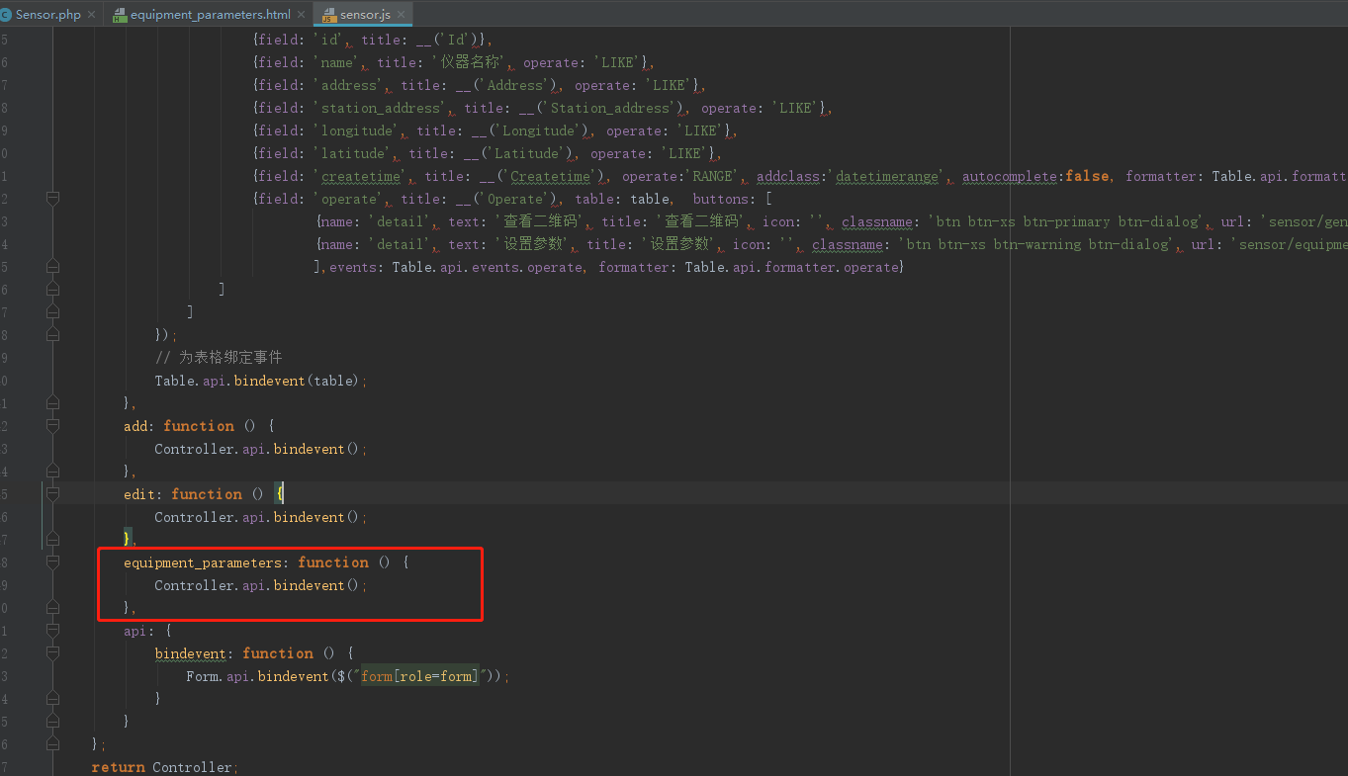Image resolution: width=1348 pixels, height=776 pixels.
Task: Click 'Table.api.bindevent(table);' line
Action: [261, 381]
